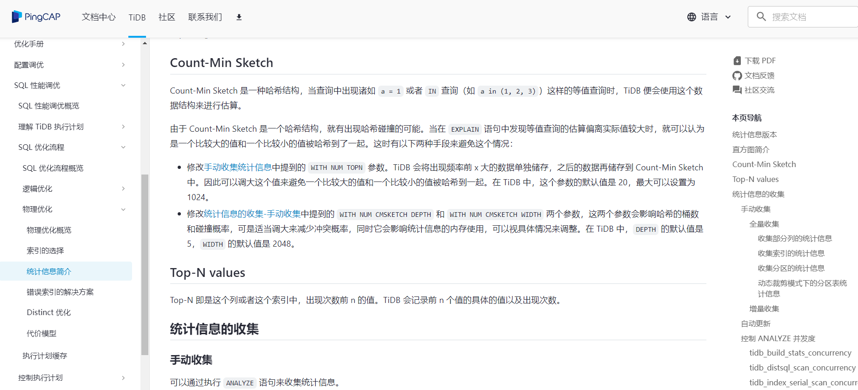
Task: Jump to Top-N values in page navigation
Action: click(x=755, y=180)
